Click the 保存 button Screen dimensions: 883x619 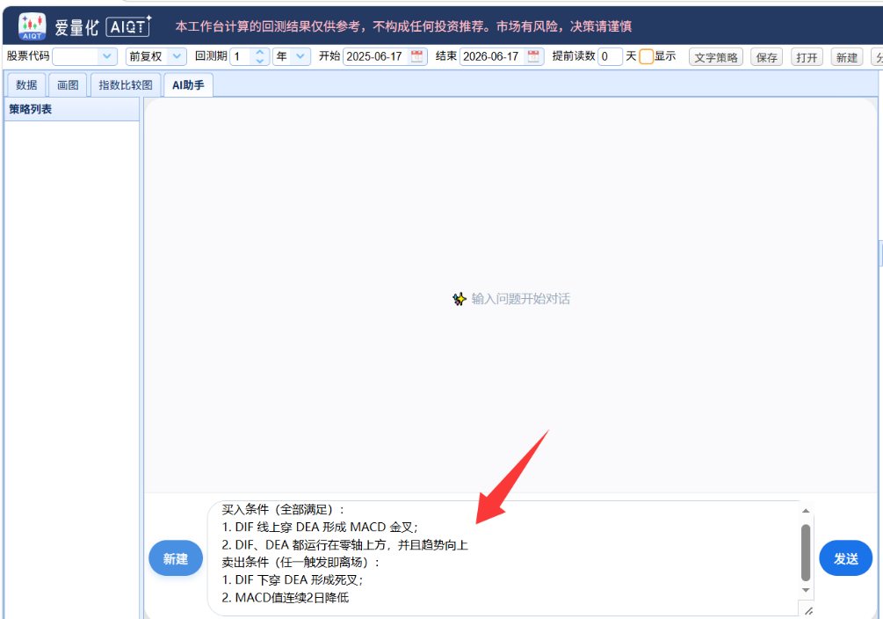766,57
